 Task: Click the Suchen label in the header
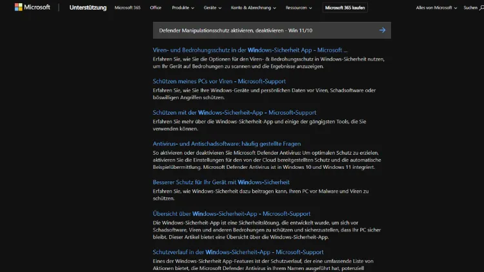pos(470,8)
